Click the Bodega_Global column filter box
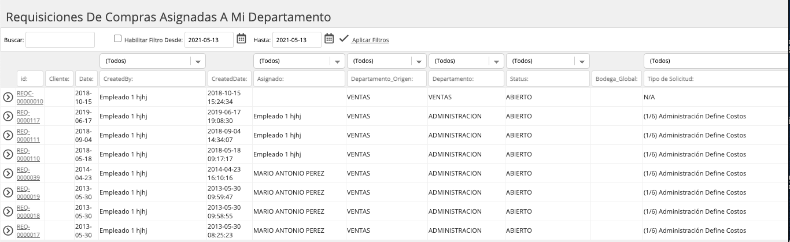 617,79
